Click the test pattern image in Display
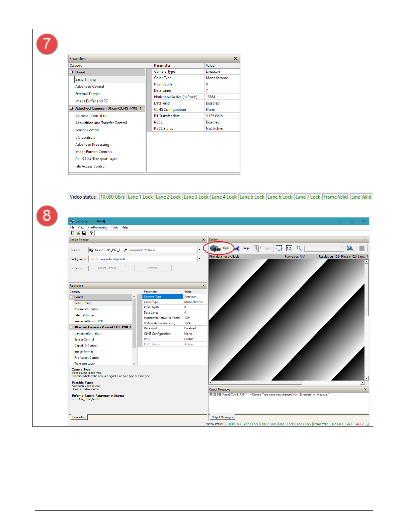Viewport: 410px width, 531px height. point(286,320)
